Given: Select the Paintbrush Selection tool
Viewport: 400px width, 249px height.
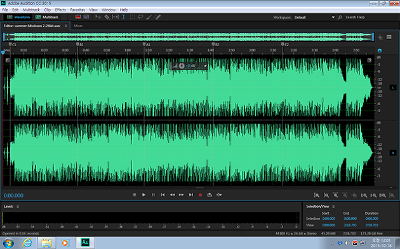Looking at the screenshot, I should point(149,17).
